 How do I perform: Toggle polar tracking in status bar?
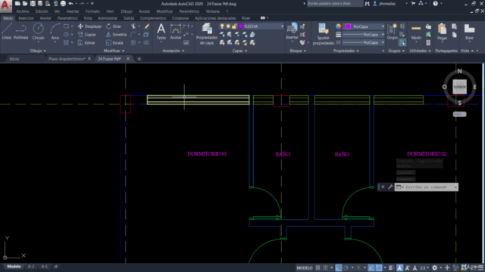(346, 267)
